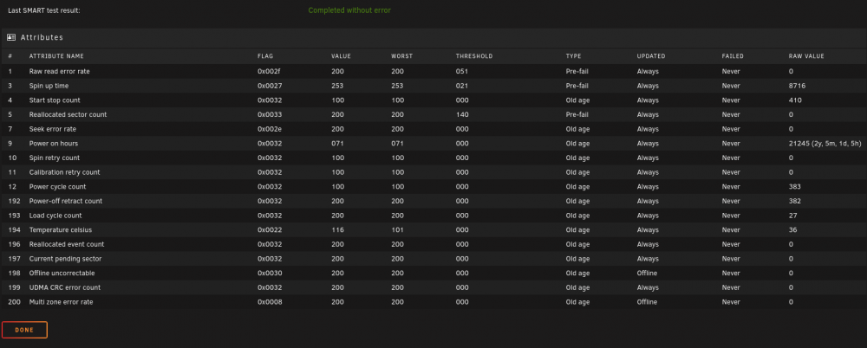Click flag 0x002f of Raw read error rate

270,71
